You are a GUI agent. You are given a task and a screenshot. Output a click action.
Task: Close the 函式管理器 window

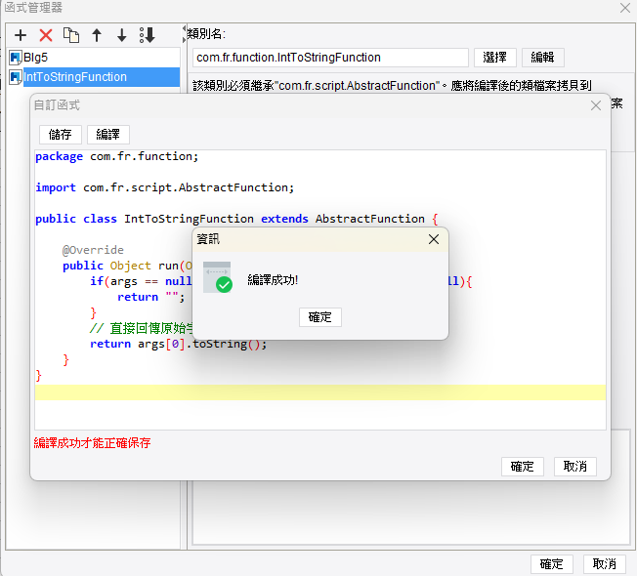625,8
